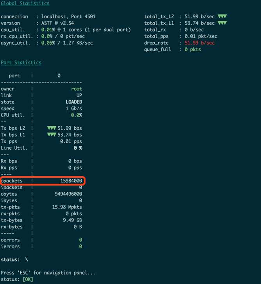Image resolution: width=261 pixels, height=284 pixels.
Task: Click Line Util. value '0 %'
Action: coord(78,148)
